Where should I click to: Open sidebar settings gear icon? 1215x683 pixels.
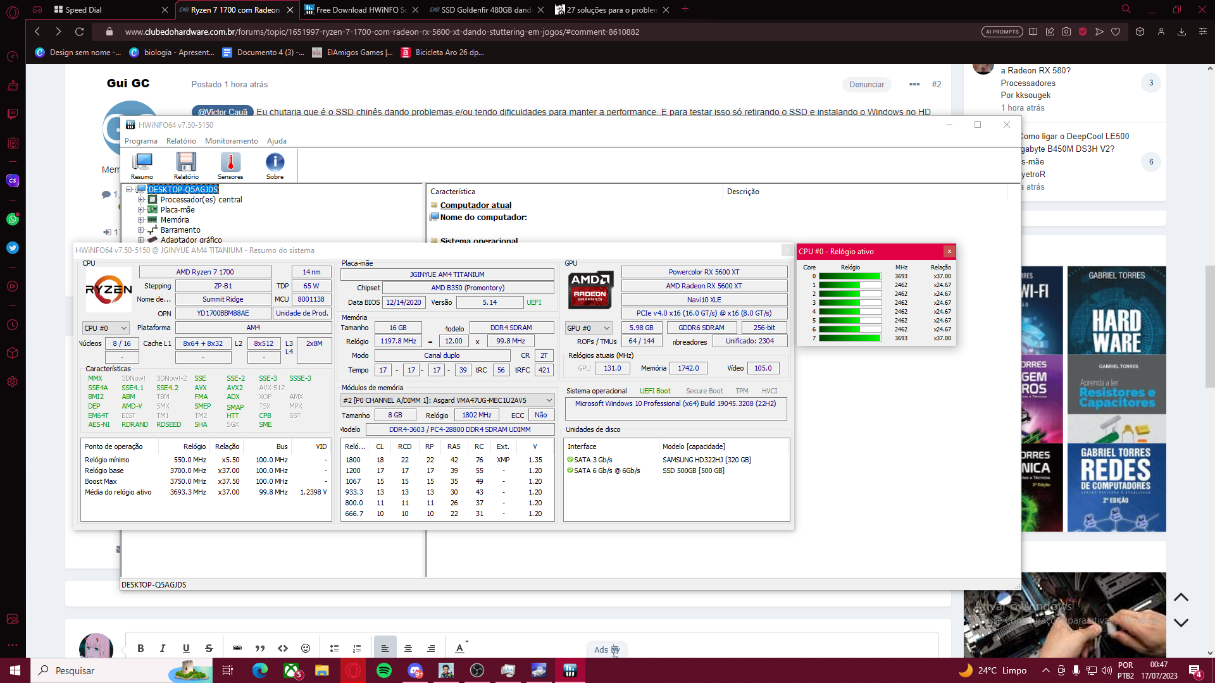(x=13, y=382)
